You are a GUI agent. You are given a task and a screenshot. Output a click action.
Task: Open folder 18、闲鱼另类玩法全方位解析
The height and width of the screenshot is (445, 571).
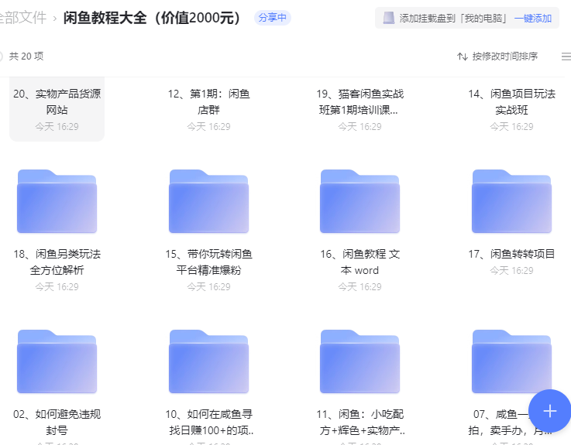57,201
